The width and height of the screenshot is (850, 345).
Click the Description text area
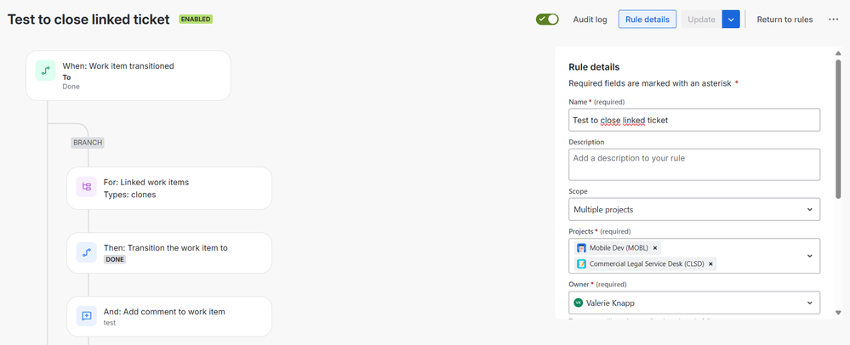tap(693, 164)
